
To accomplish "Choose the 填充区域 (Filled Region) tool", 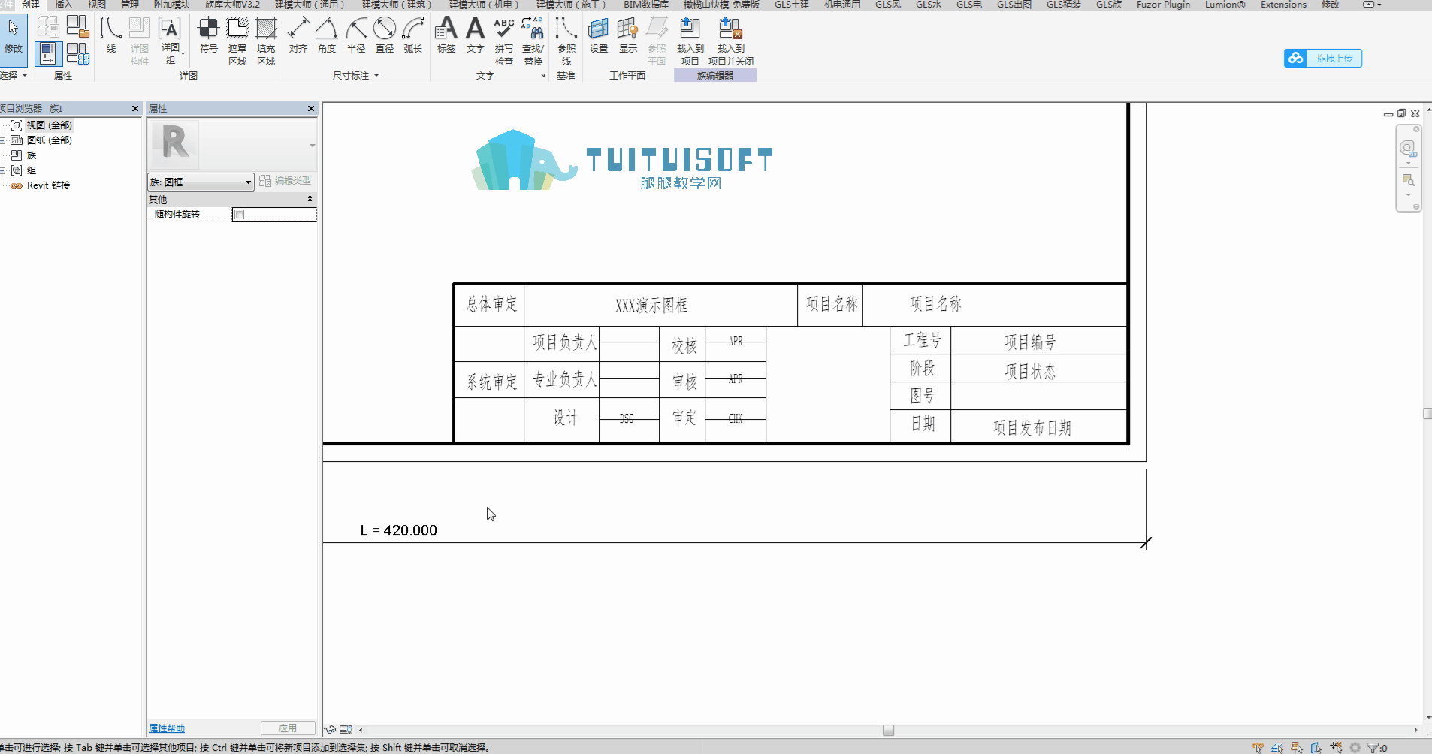I will pyautogui.click(x=266, y=41).
